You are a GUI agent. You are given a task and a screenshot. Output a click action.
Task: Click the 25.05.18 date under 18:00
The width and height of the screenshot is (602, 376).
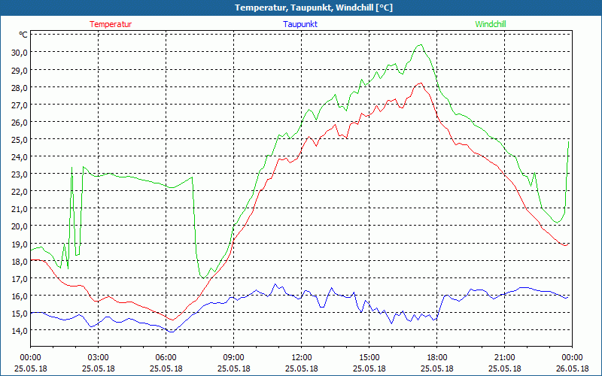click(437, 368)
